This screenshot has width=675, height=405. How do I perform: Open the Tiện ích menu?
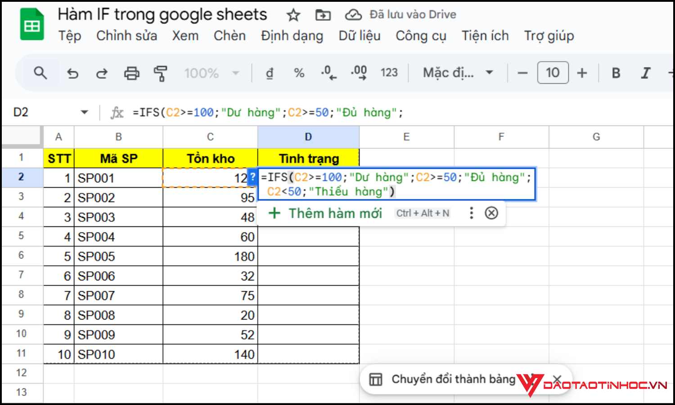click(485, 36)
